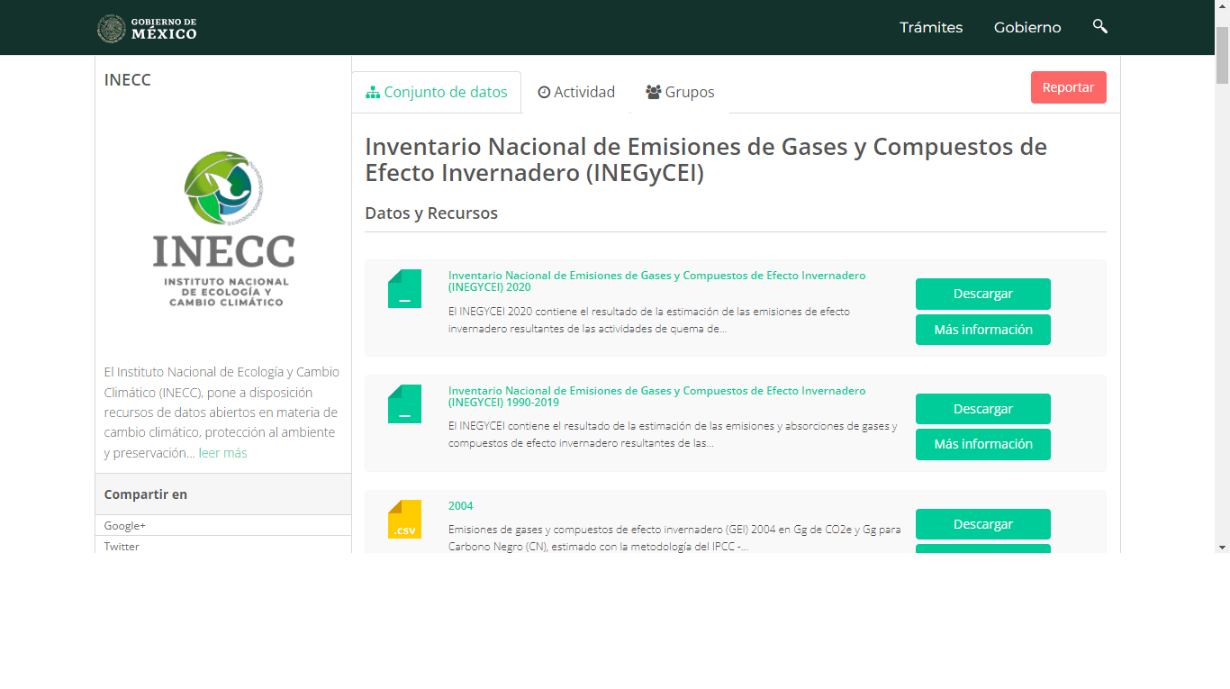The image size is (1230, 689).
Task: Click the Gobierno de México logo
Action: [x=147, y=28]
